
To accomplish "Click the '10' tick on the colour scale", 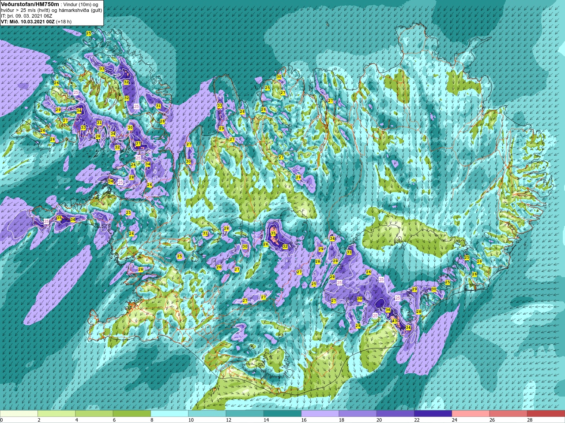I will [x=191, y=420].
